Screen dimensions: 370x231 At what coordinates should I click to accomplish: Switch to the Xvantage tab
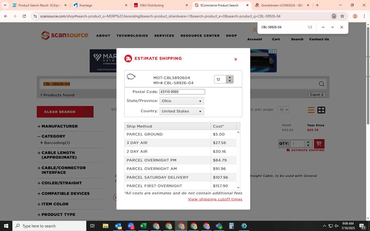[x=101, y=5]
